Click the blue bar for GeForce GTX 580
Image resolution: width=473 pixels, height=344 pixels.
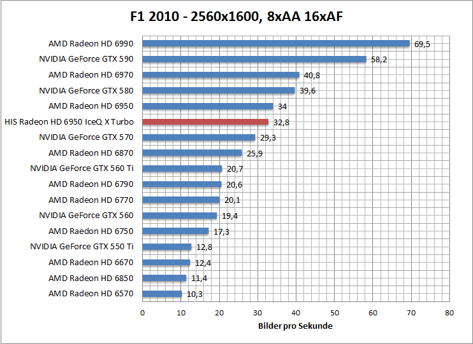[219, 90]
